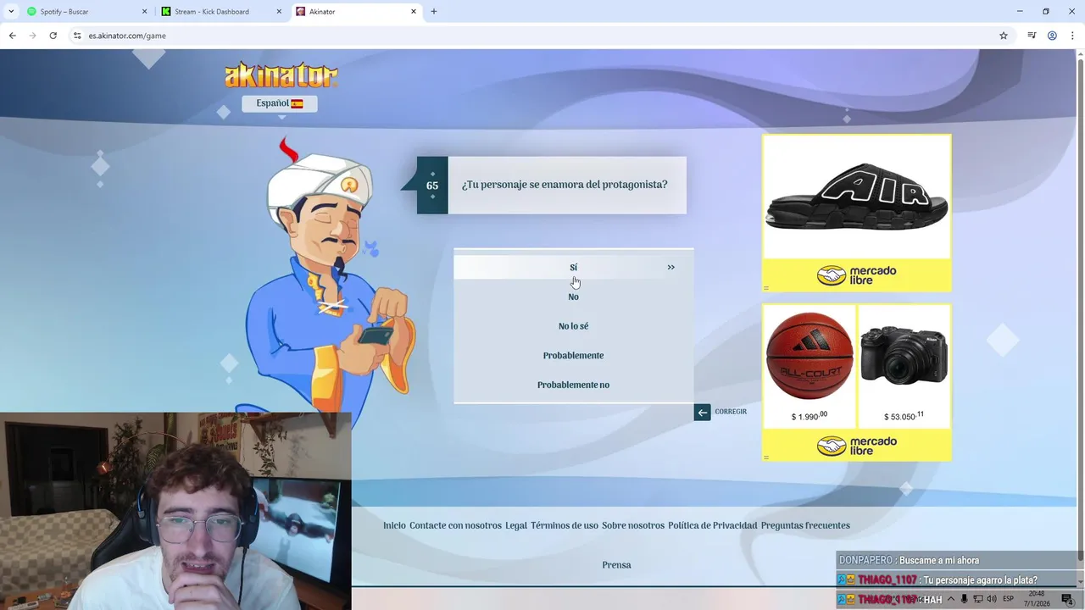Open the media control icon in Chrome toolbar
Image resolution: width=1085 pixels, height=610 pixels.
(x=1032, y=36)
